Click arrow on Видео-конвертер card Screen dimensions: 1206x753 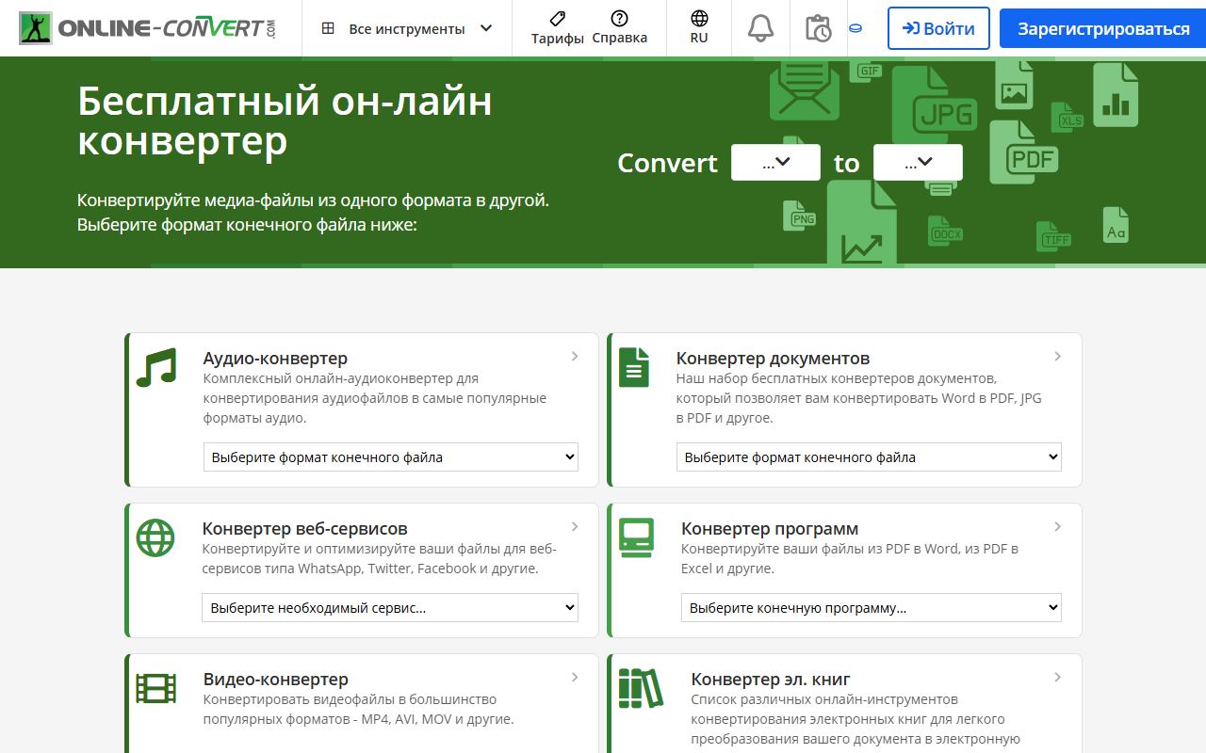click(575, 677)
